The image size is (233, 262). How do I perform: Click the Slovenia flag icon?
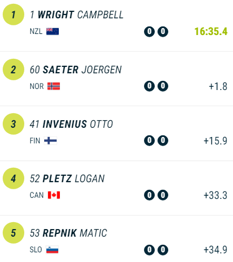(52, 250)
